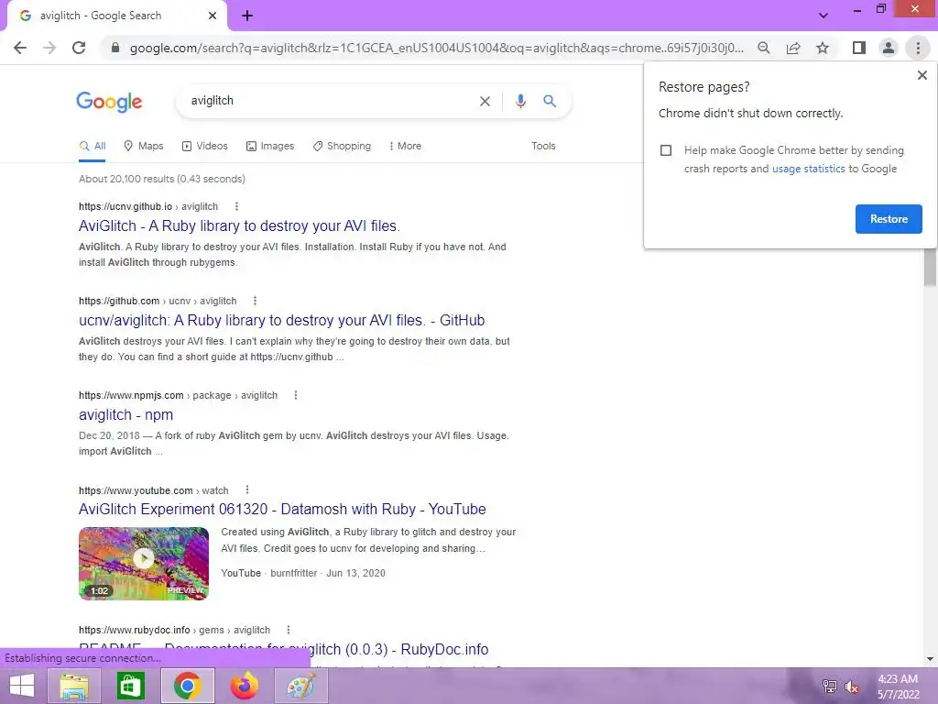The width and height of the screenshot is (938, 704).
Task: Reload the current page
Action: 79,48
